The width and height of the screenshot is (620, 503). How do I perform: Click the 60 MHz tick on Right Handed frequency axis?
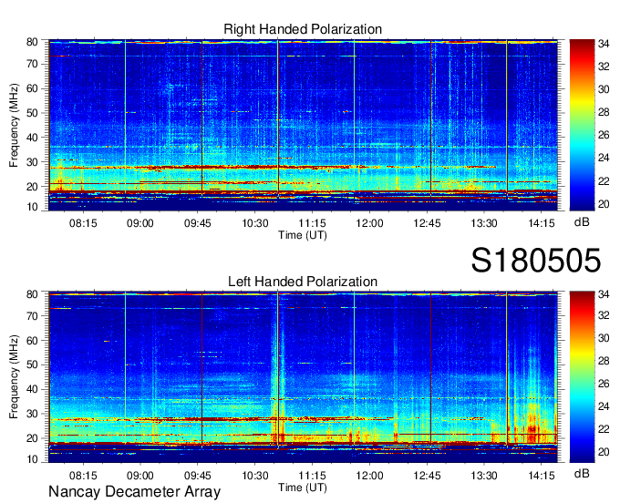point(32,88)
